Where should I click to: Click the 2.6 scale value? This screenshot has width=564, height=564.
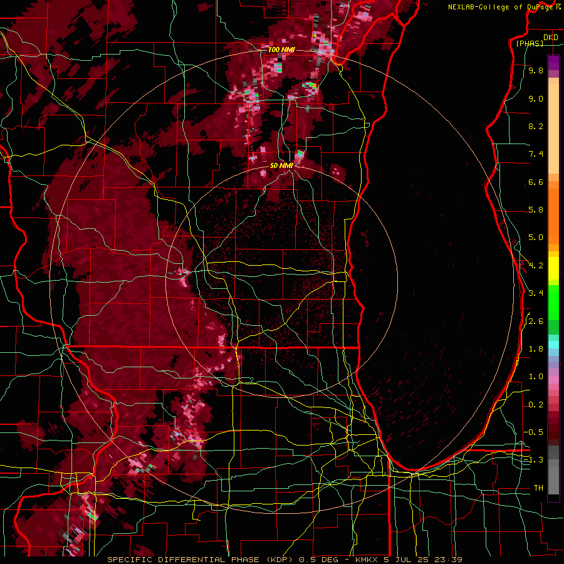[536, 321]
